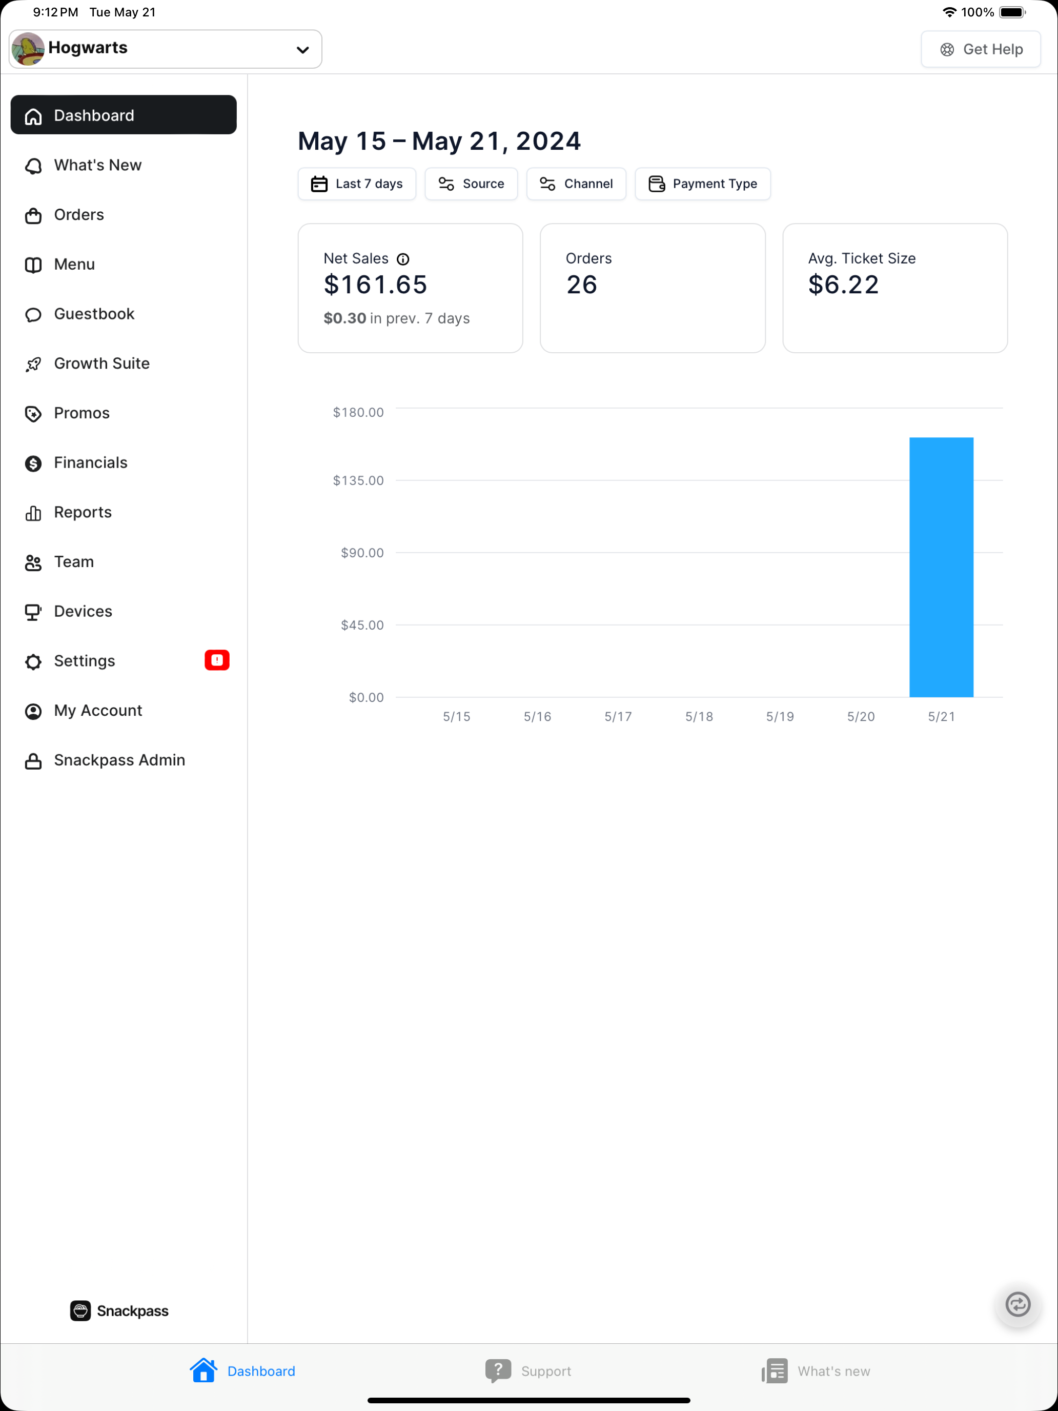Image resolution: width=1058 pixels, height=1411 pixels.
Task: Open Reports from the sidebar
Action: pos(124,512)
